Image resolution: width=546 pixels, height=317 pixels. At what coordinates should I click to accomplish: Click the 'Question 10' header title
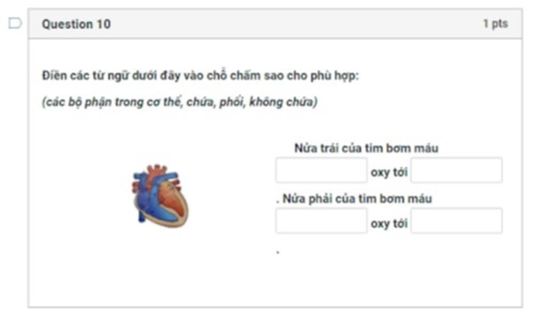pyautogui.click(x=76, y=24)
